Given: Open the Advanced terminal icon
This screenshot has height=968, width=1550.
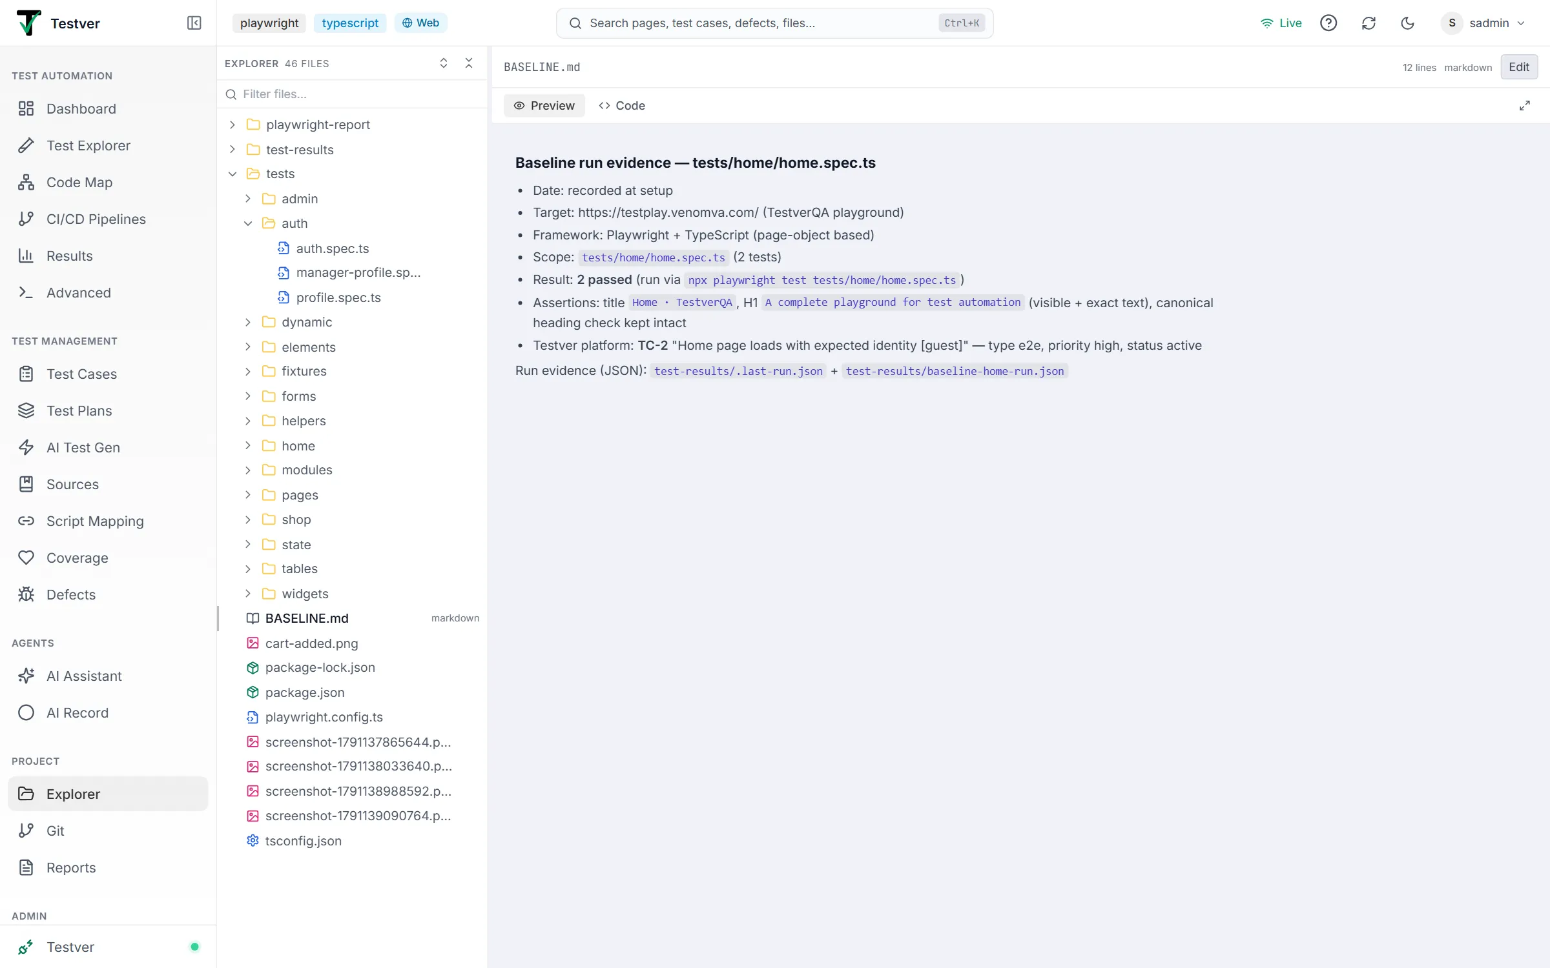Looking at the screenshot, I should tap(26, 292).
